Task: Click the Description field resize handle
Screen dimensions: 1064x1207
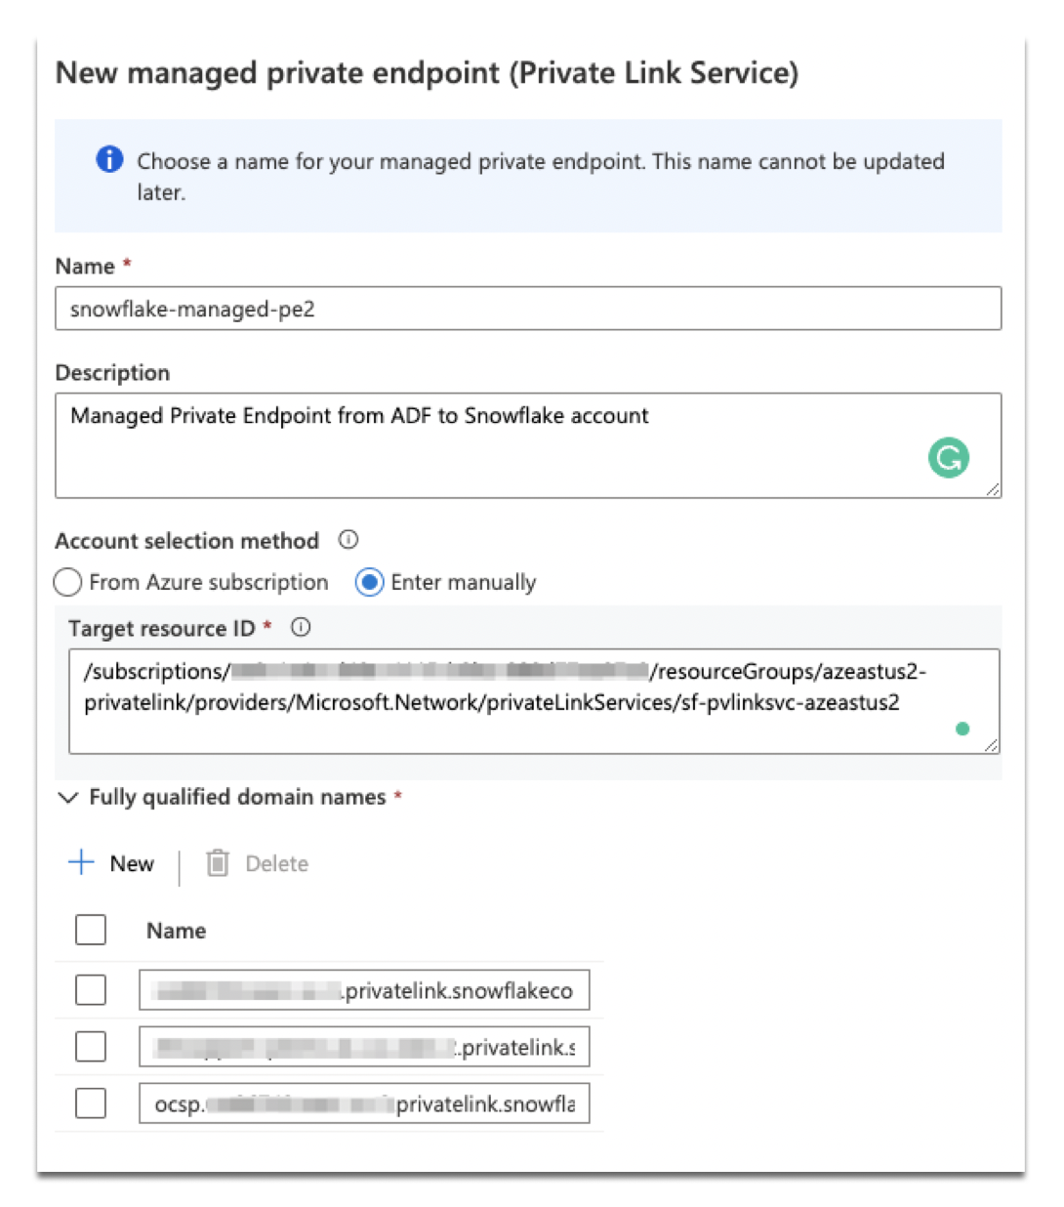Action: click(993, 489)
